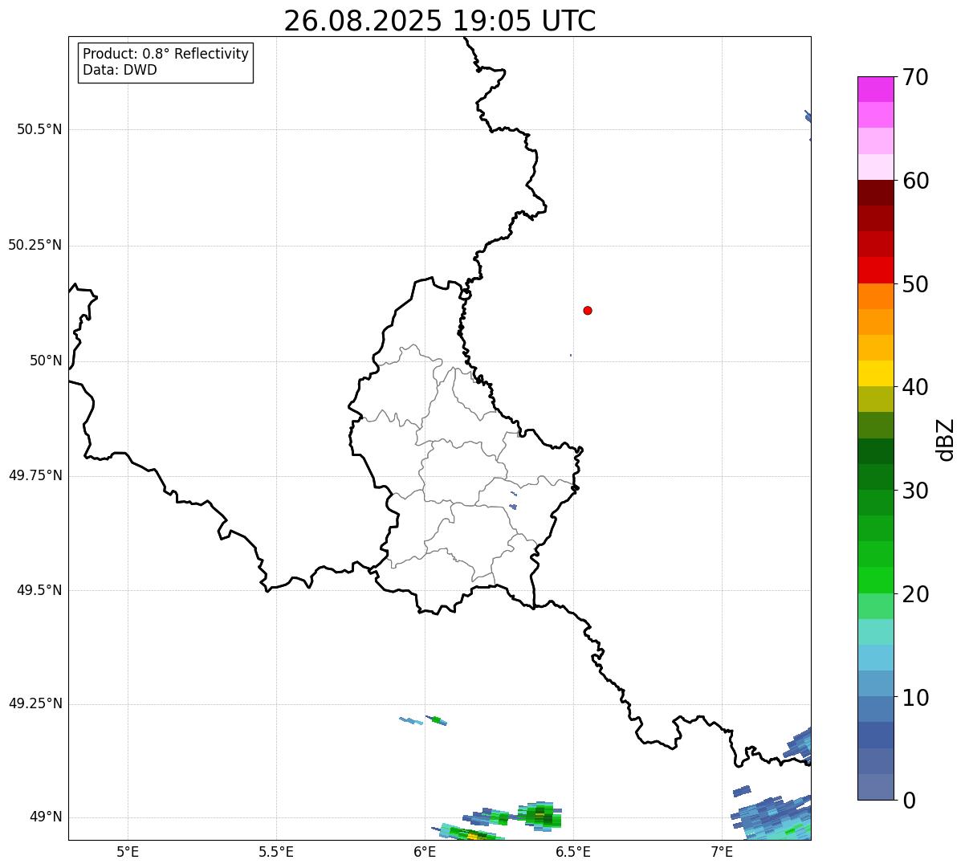Click latitude label 49.5°N
This screenshot has width=965, height=868.
[39, 590]
